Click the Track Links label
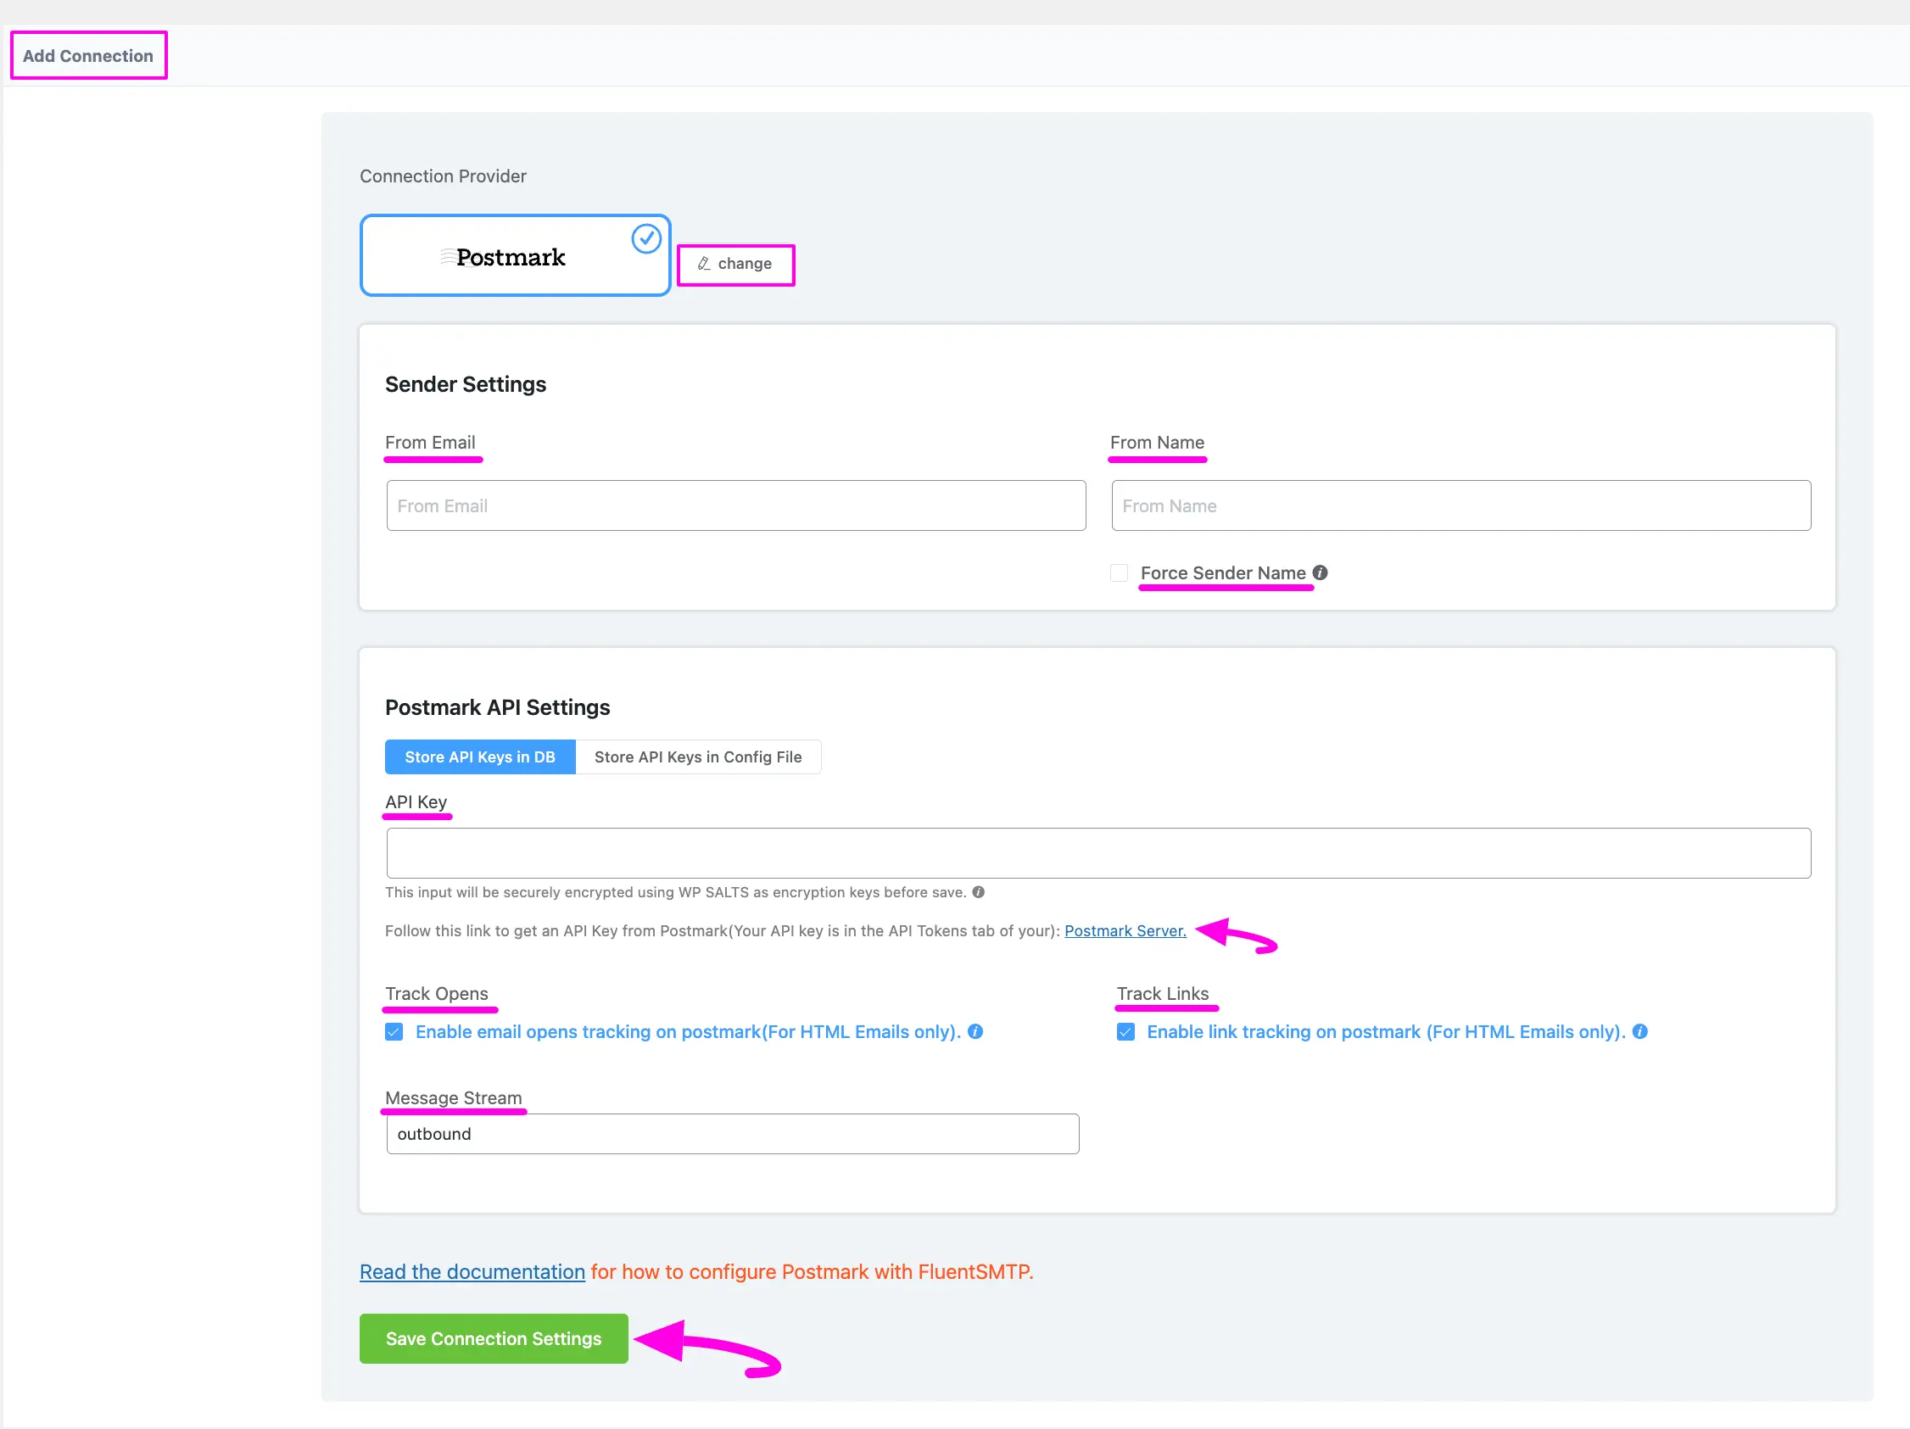The height and width of the screenshot is (1429, 1910). pyautogui.click(x=1163, y=994)
